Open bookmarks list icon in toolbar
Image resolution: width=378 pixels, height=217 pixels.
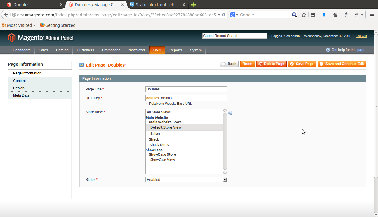click(x=313, y=15)
